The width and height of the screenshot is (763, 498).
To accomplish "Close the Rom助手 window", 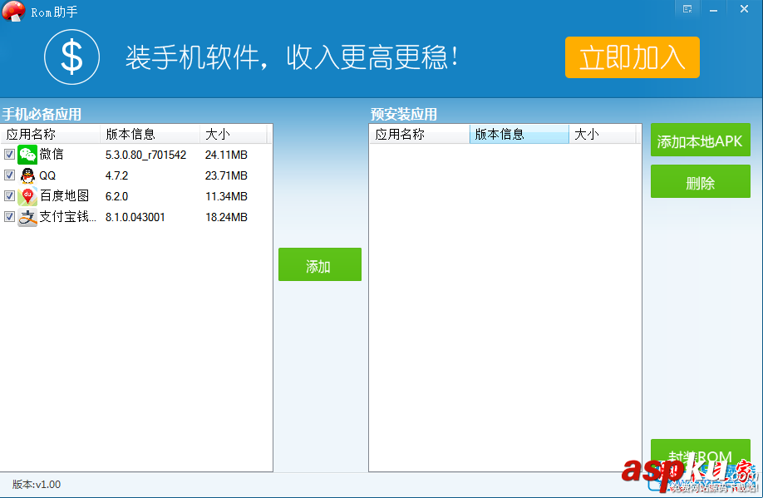I will (744, 9).
